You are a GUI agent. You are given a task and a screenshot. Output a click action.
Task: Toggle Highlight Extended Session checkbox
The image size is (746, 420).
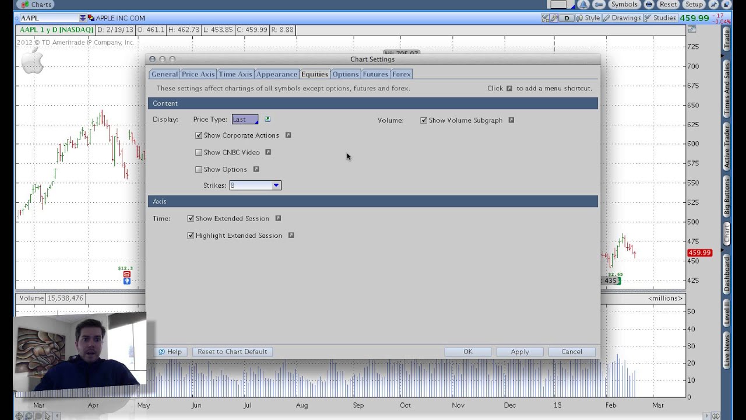coord(191,236)
